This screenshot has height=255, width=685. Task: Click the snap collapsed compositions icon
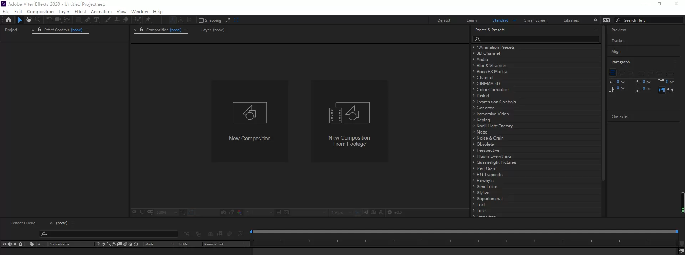tap(236, 20)
